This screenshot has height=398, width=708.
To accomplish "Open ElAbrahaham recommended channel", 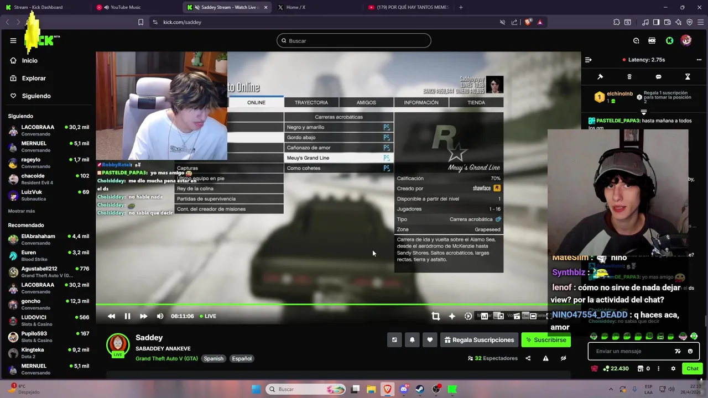I will point(49,239).
